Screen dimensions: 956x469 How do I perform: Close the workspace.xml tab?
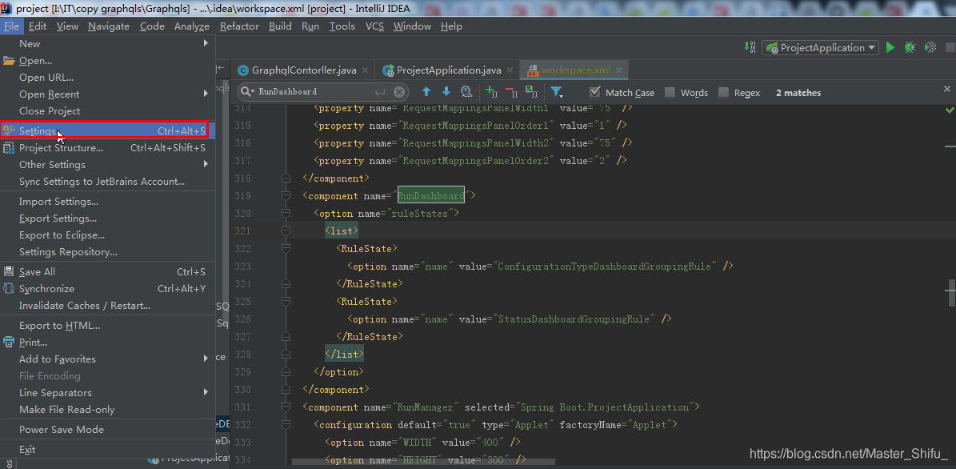pyautogui.click(x=619, y=70)
